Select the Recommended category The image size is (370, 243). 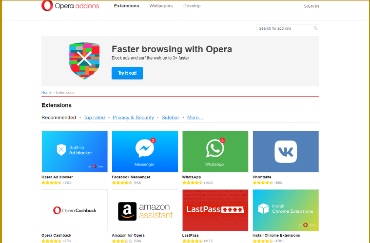(58, 118)
